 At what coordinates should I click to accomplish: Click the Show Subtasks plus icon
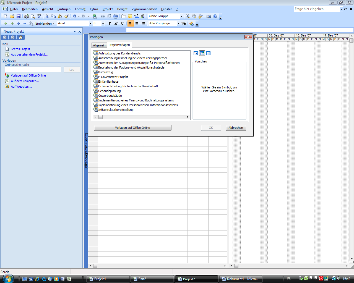pos(19,23)
